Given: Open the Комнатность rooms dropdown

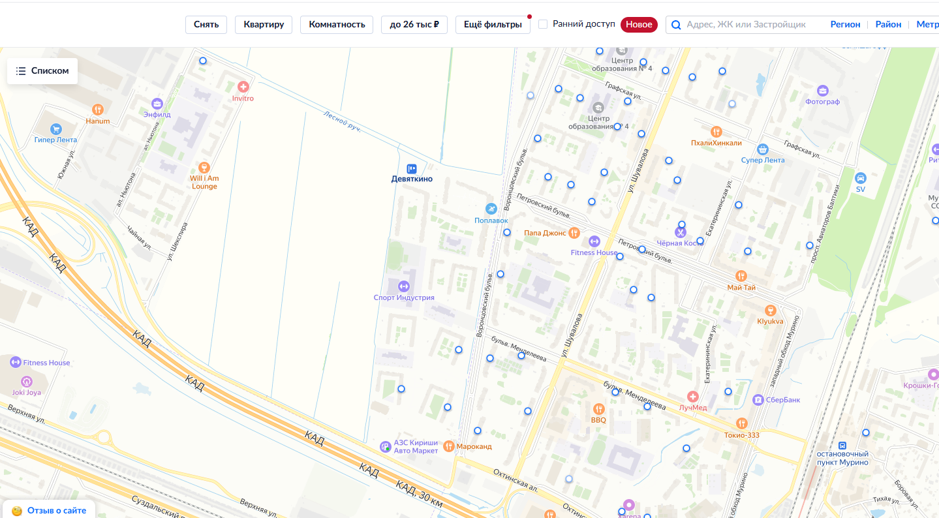Looking at the screenshot, I should pos(337,25).
